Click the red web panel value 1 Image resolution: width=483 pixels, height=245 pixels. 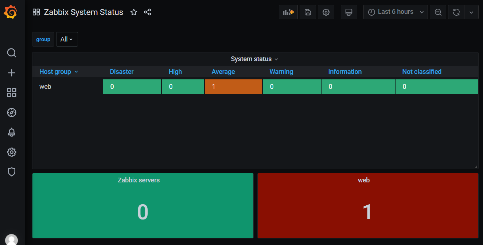[x=367, y=212]
